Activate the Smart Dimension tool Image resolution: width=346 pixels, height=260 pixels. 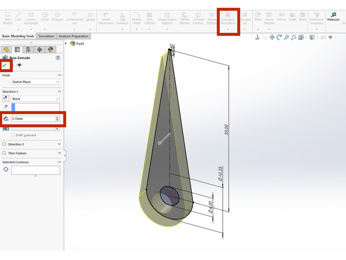106,18
